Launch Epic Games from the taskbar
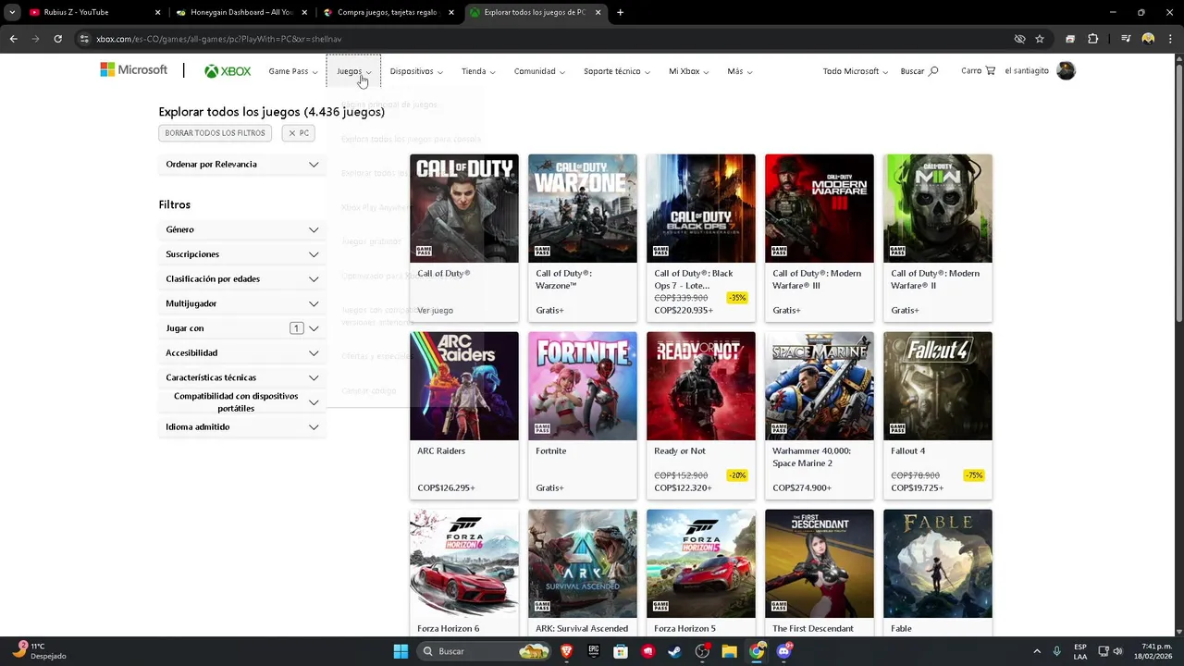This screenshot has width=1184, height=666. pyautogui.click(x=594, y=651)
